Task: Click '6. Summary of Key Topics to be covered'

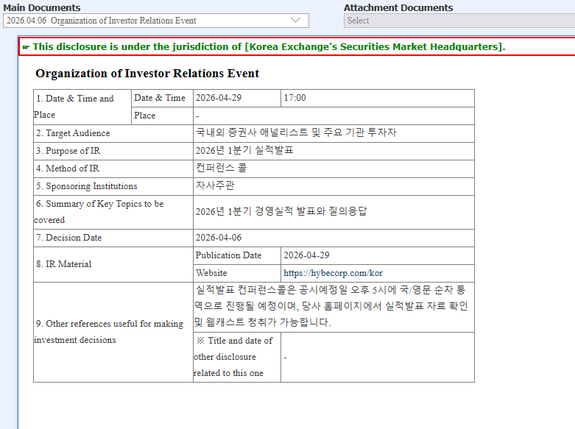Action: pos(99,212)
